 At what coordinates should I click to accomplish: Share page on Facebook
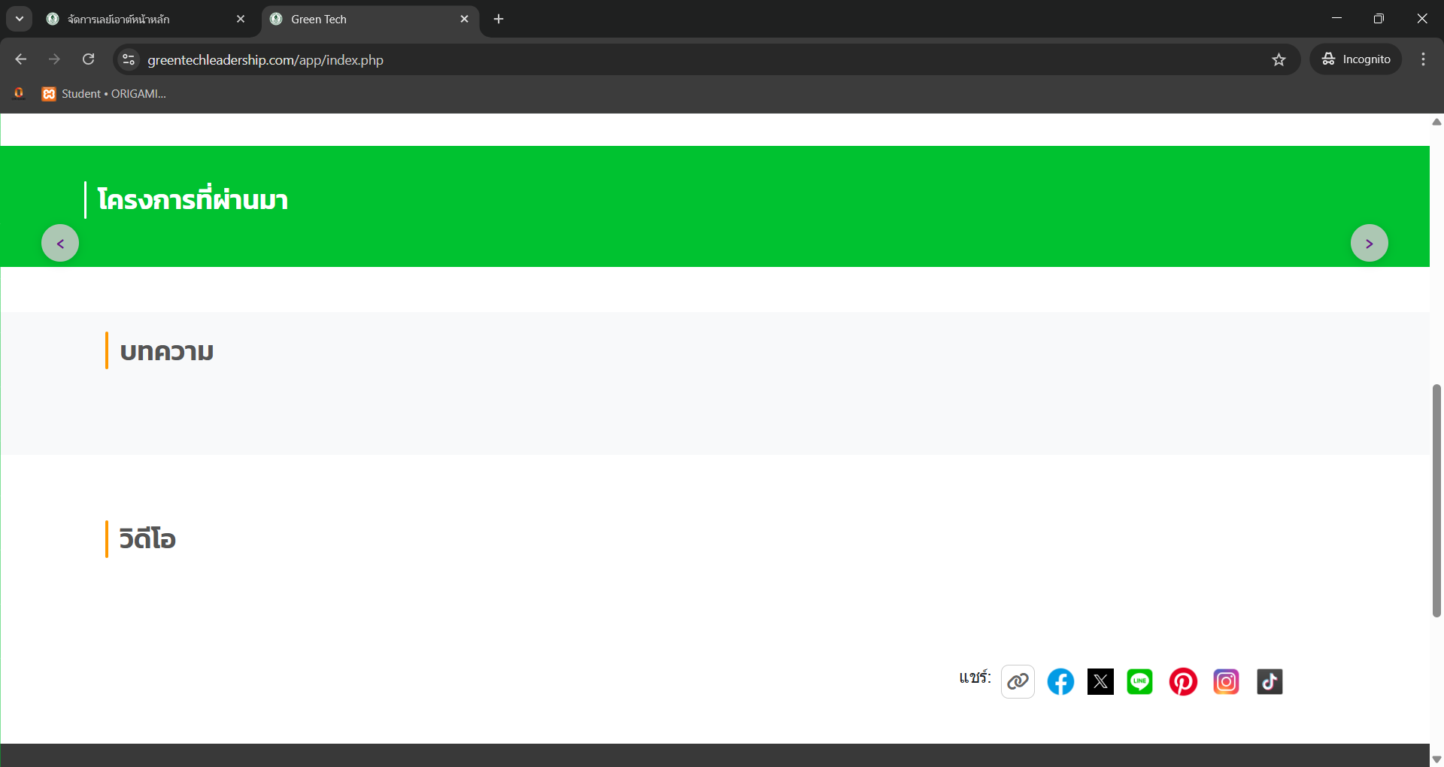point(1060,681)
